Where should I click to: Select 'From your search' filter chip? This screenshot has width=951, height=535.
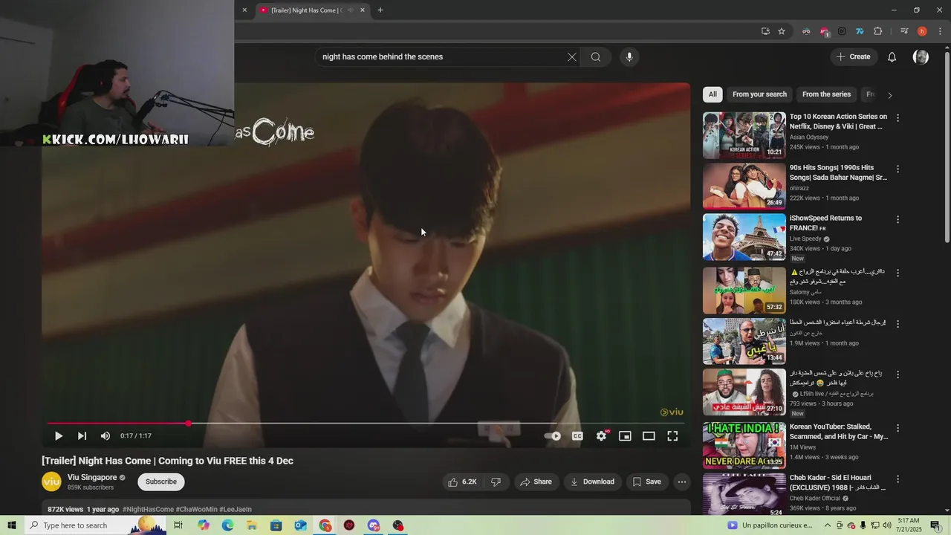point(759,94)
